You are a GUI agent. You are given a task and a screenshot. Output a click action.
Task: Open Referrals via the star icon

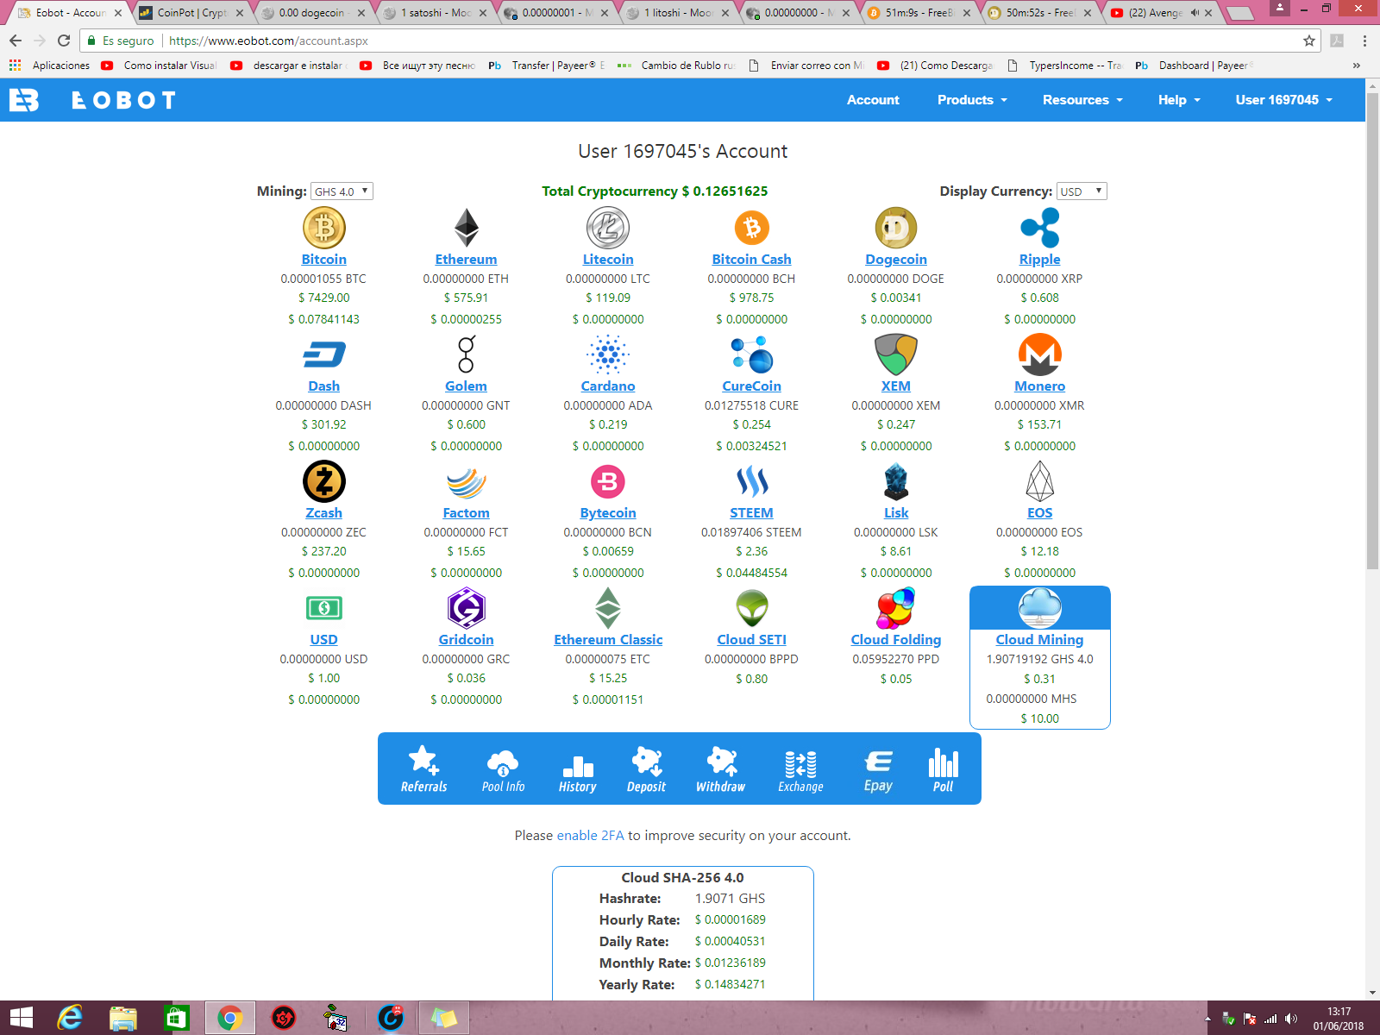pos(423,762)
